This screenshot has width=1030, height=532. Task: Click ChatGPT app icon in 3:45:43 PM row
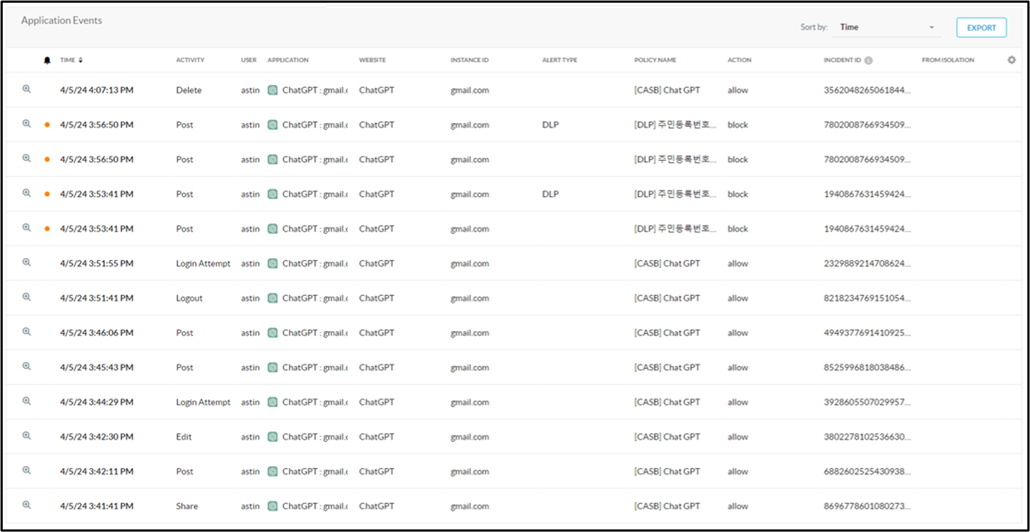(273, 368)
